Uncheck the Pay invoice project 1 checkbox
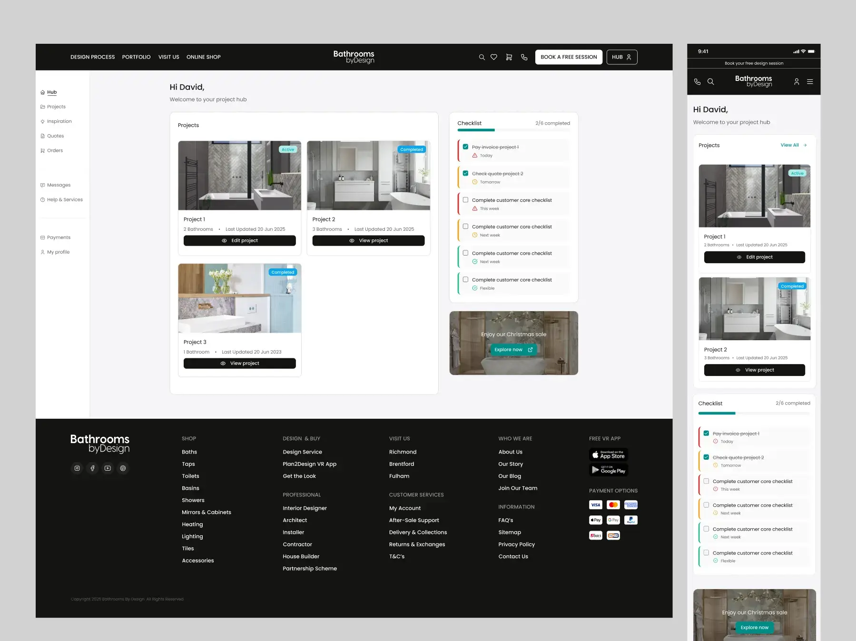856x641 pixels. pyautogui.click(x=465, y=147)
